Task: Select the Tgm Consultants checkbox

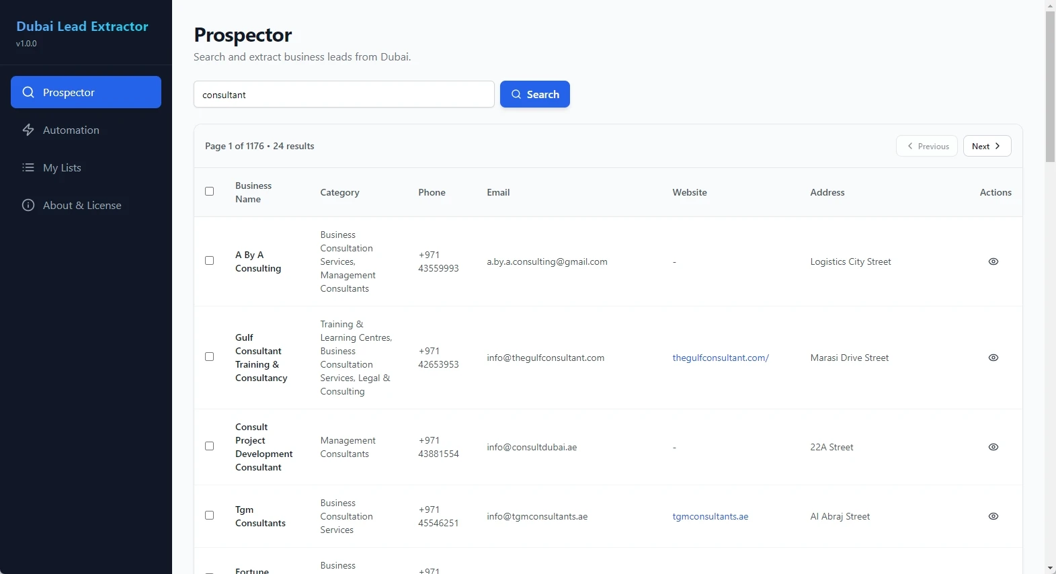Action: 210,516
